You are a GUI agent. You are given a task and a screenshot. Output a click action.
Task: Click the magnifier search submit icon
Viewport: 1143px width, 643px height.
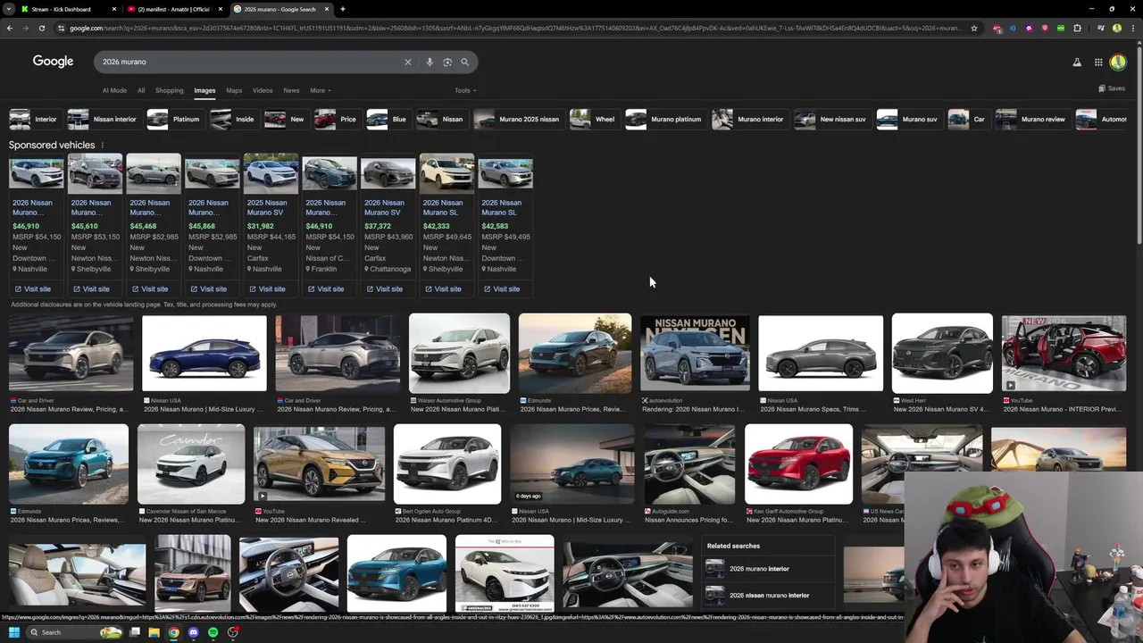[464, 62]
